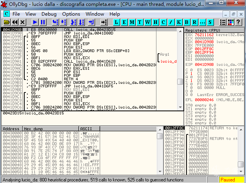
Task: Open Handles window with H button
Action: click(x=155, y=22)
